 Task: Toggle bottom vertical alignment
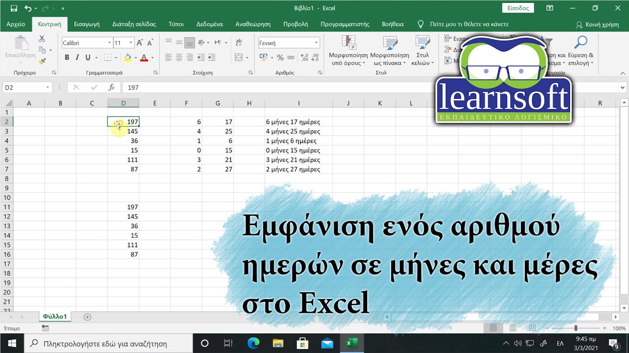coord(190,43)
